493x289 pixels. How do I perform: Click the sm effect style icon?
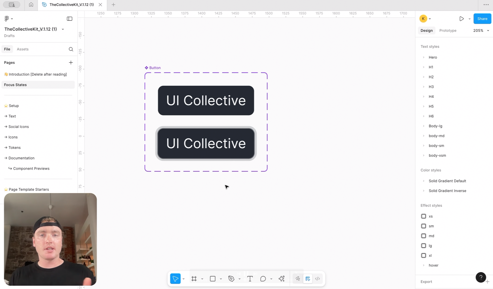424,226
